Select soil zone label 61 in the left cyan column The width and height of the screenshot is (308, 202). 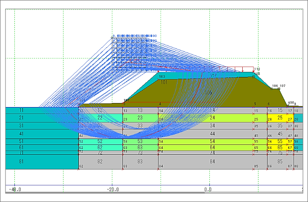(x=21, y=148)
